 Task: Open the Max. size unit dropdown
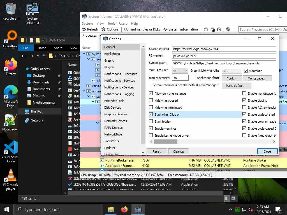(x=180, y=71)
